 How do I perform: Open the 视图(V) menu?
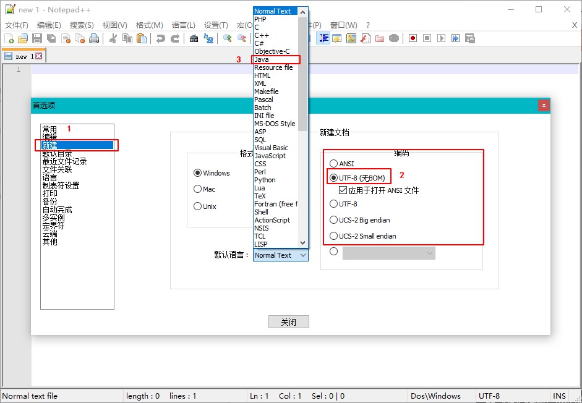(x=114, y=25)
